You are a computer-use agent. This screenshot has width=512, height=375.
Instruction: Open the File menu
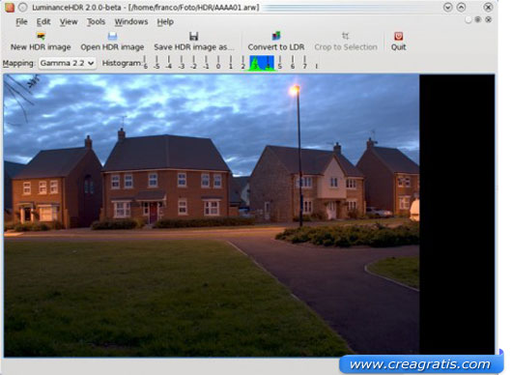[x=21, y=22]
